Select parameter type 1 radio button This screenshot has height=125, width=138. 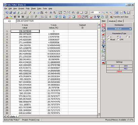pyautogui.click(x=109, y=37)
